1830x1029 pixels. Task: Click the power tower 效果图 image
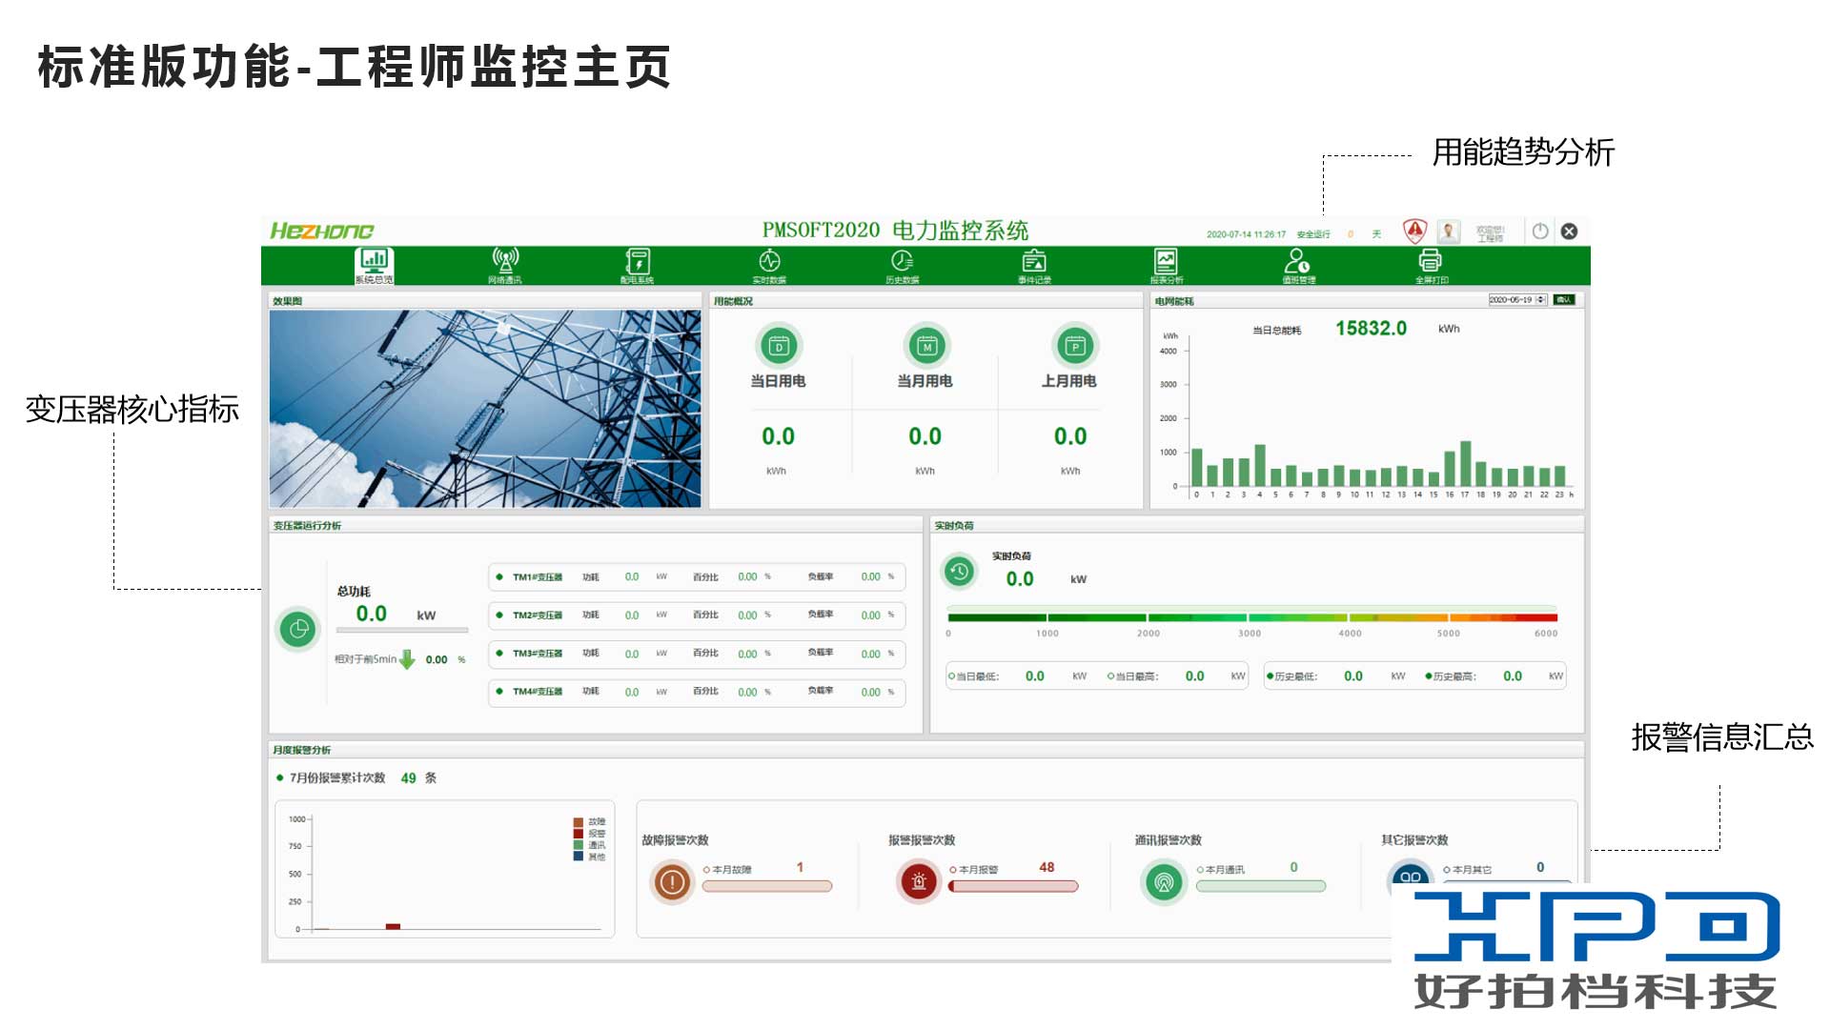[484, 409]
